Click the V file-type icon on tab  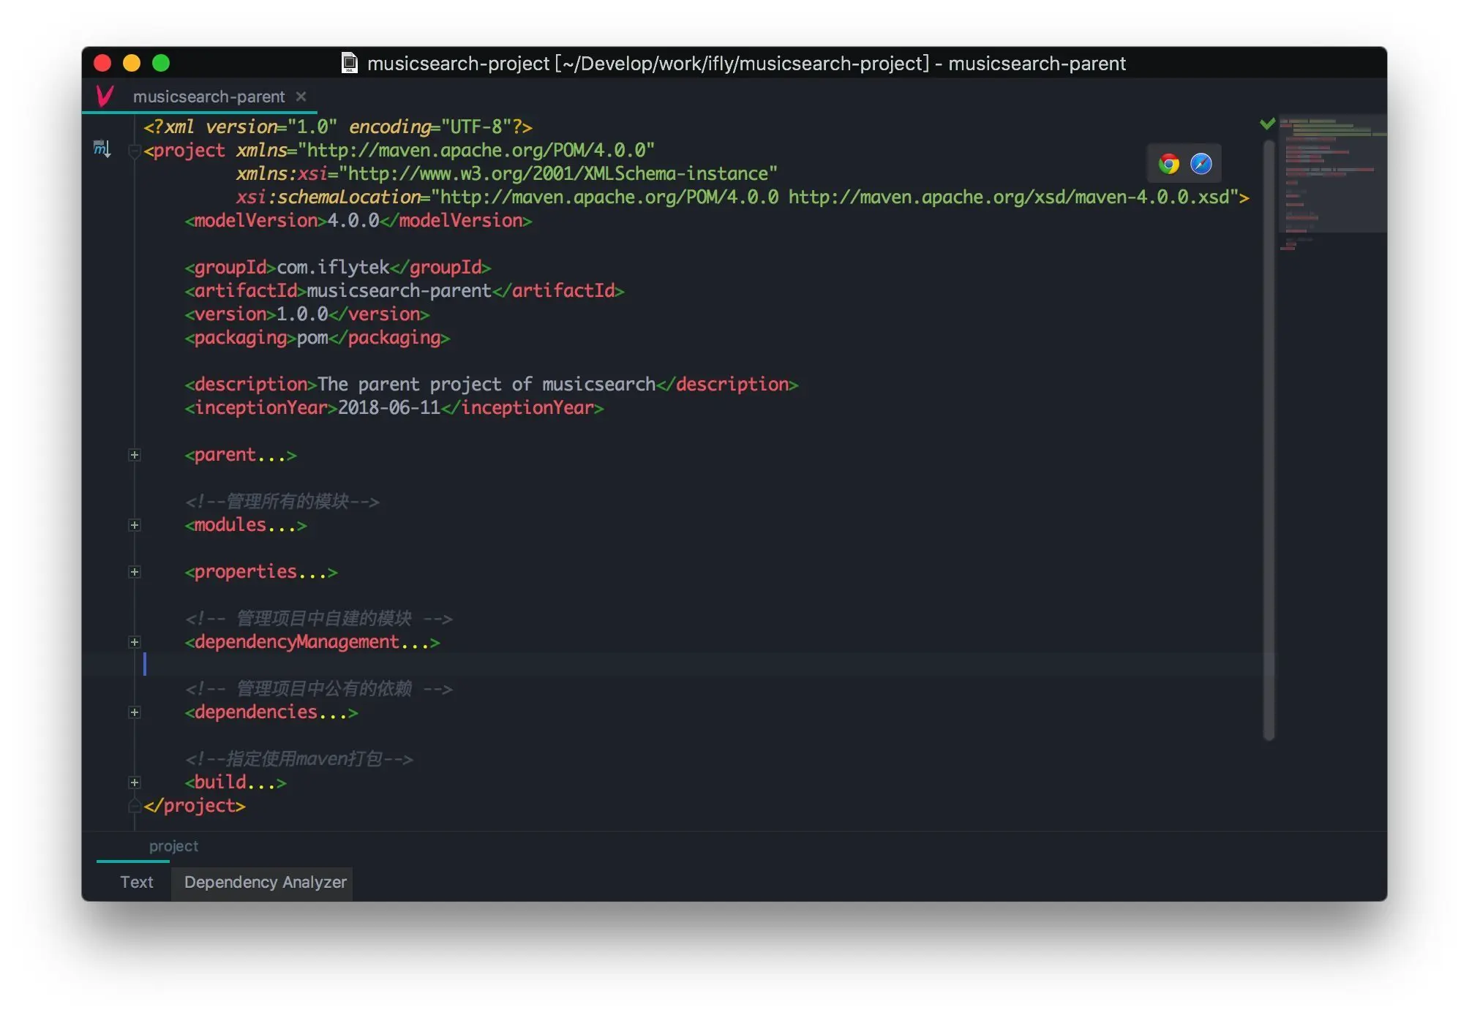(105, 96)
